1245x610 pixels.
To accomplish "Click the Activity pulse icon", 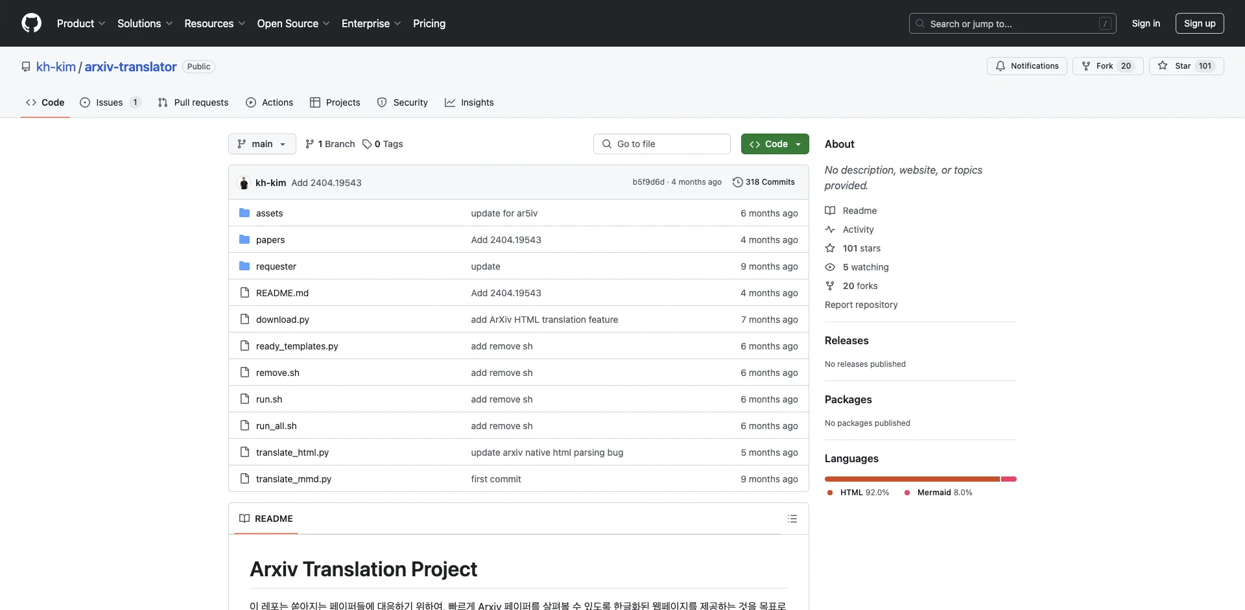I will coord(830,229).
